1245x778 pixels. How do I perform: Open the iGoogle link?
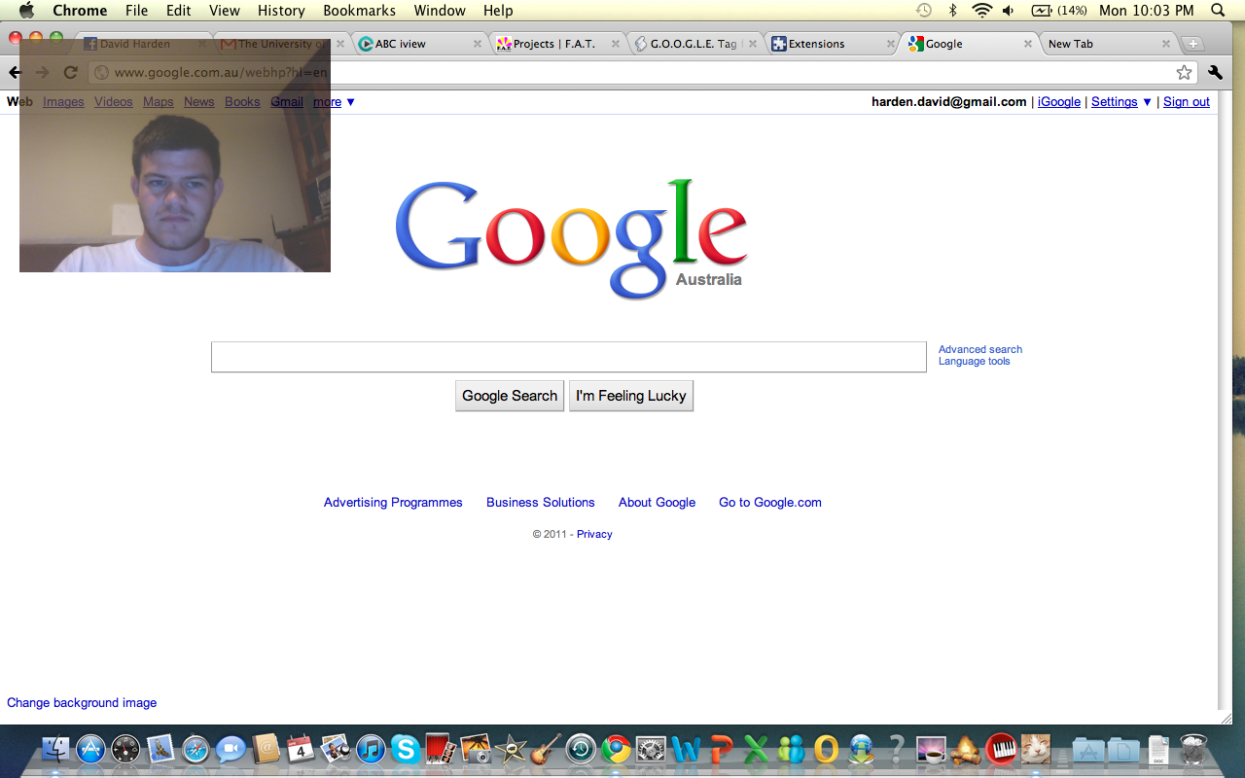pyautogui.click(x=1059, y=101)
